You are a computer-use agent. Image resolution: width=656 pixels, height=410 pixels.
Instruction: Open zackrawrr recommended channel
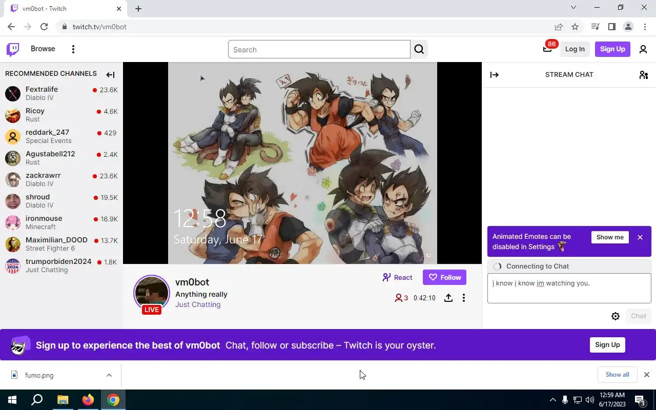[x=61, y=179]
